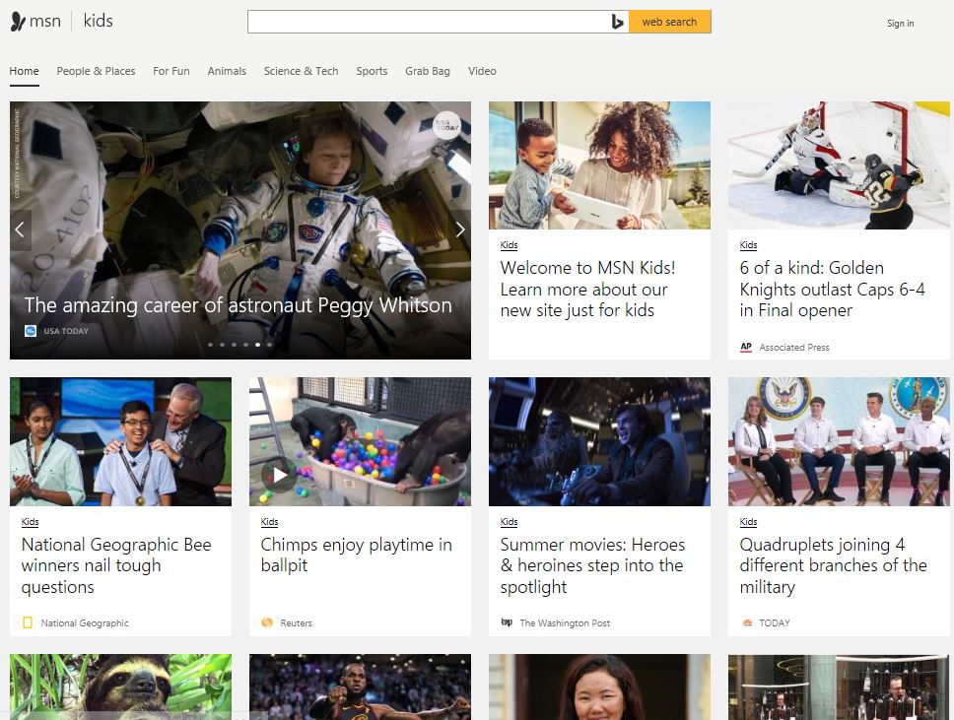This screenshot has width=954, height=720.
Task: Focus the web search text field
Action: coord(426,22)
